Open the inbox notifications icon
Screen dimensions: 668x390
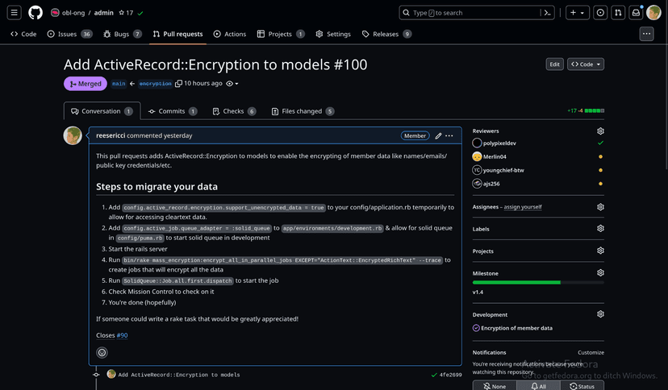(x=636, y=13)
